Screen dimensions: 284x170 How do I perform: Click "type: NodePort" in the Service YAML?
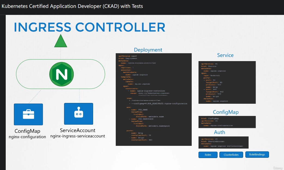(212, 75)
